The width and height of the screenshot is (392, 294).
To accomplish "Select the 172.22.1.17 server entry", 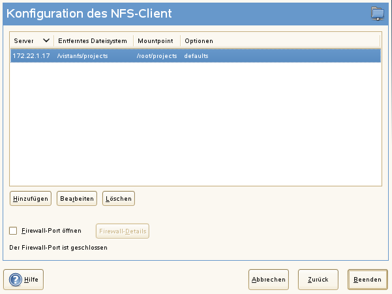I will tap(31, 56).
